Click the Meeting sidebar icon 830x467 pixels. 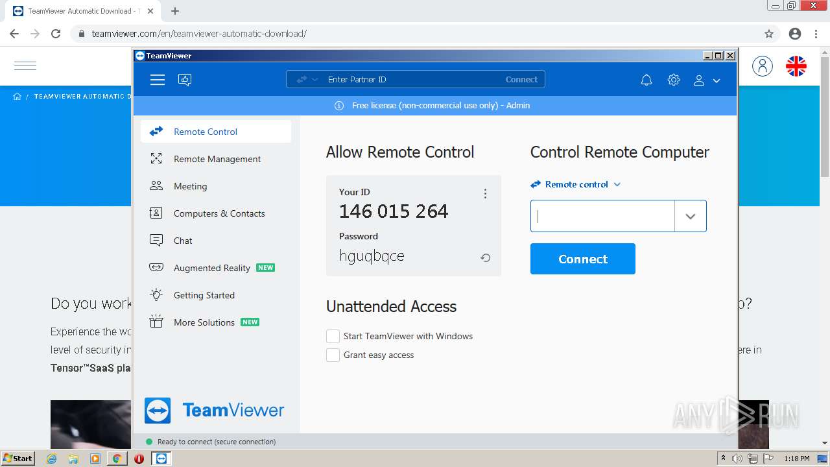pyautogui.click(x=156, y=186)
